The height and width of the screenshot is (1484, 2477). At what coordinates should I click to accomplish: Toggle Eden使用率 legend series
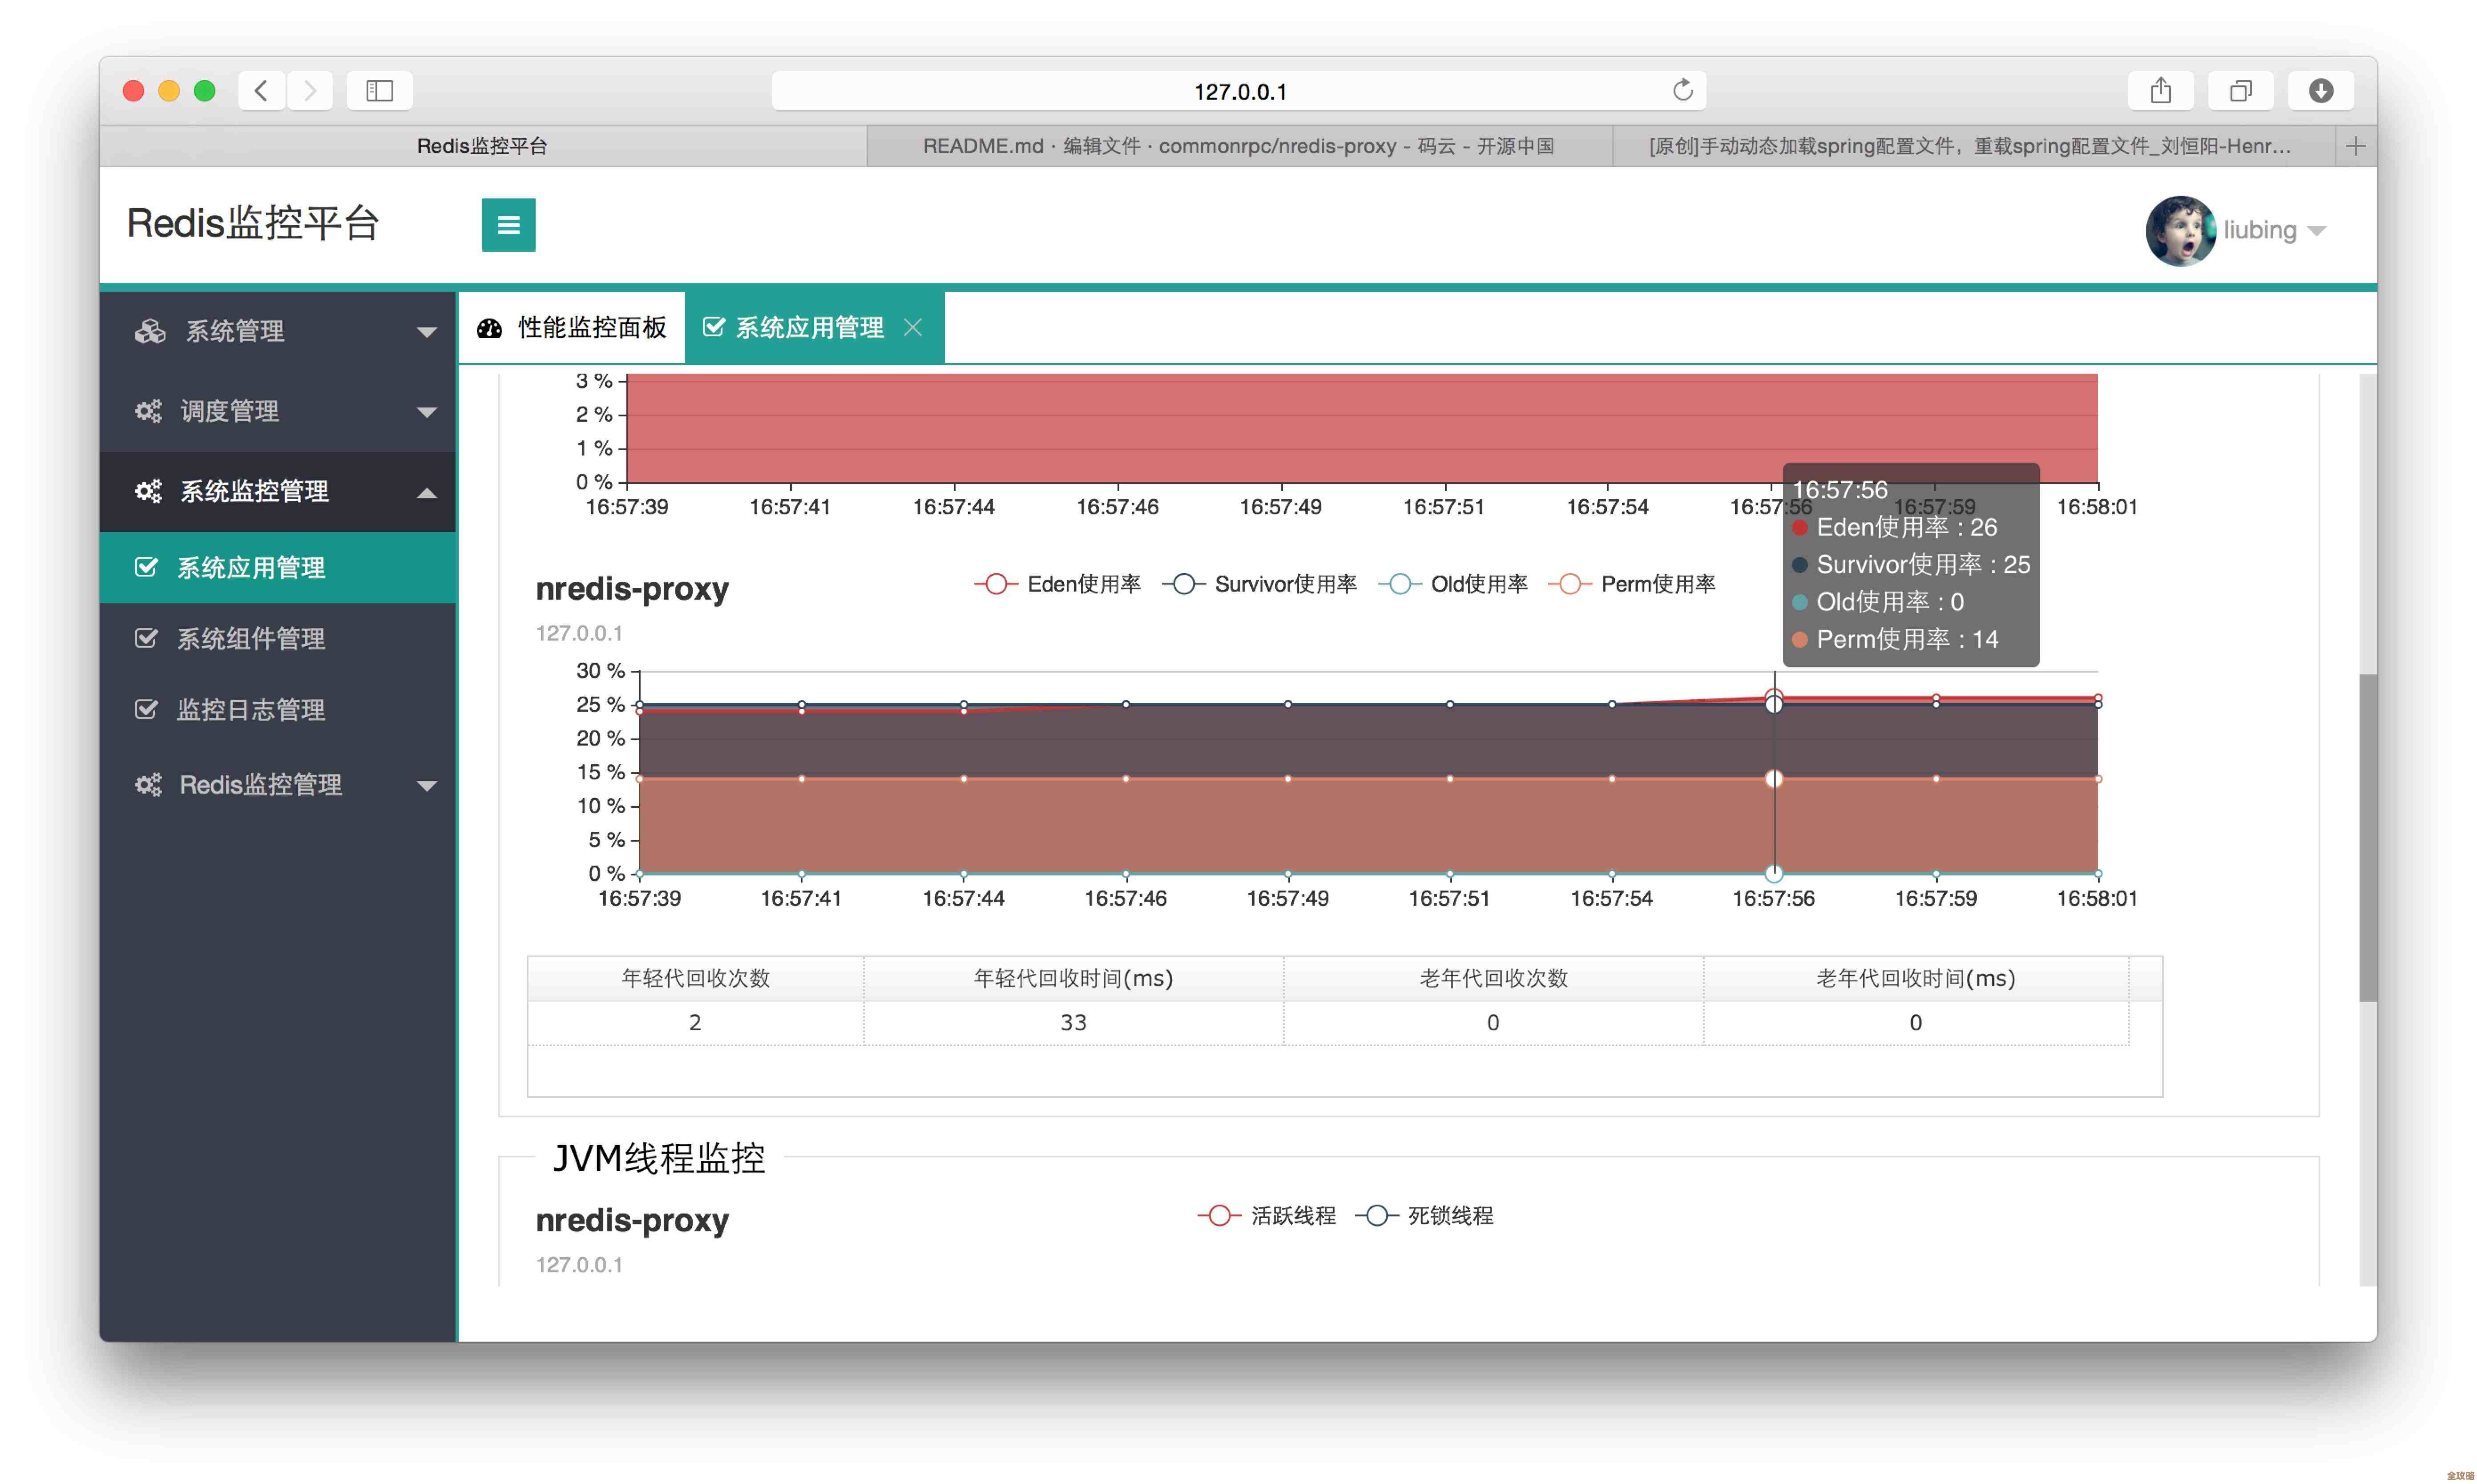1058,584
